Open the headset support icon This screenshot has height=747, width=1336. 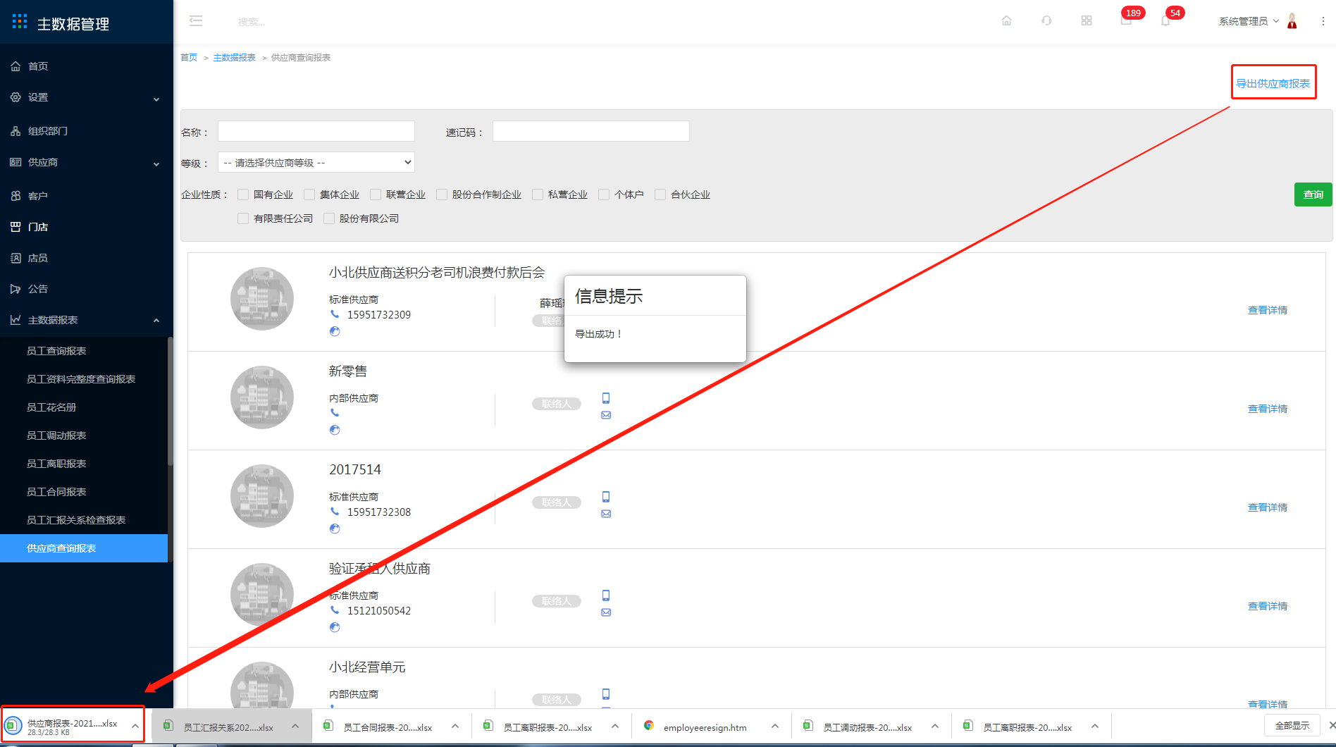pos(1046,21)
